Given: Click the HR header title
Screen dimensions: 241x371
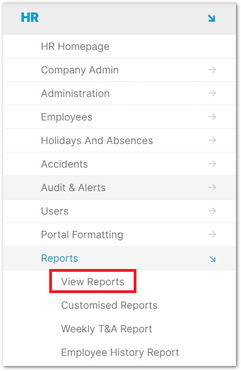Looking at the screenshot, I should [30, 17].
